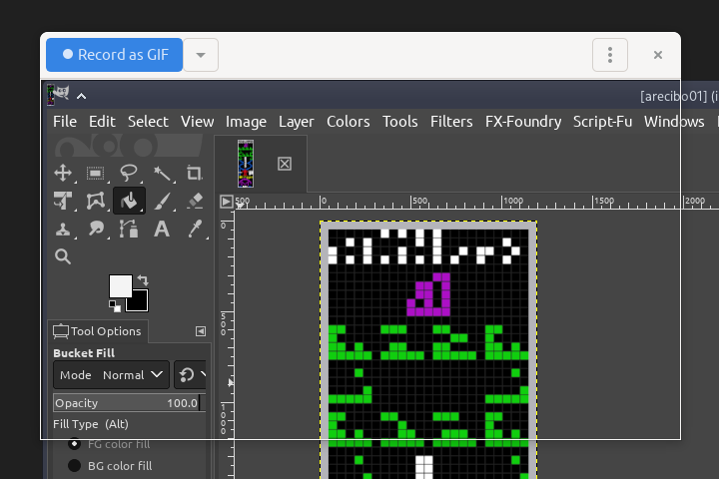Select the arecibo01 image thumbnail tab

[246, 164]
